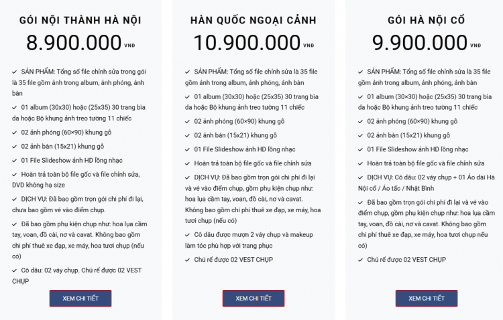Click the 8.900.000 VNĐ price
The width and height of the screenshot is (503, 320).
tap(74, 43)
